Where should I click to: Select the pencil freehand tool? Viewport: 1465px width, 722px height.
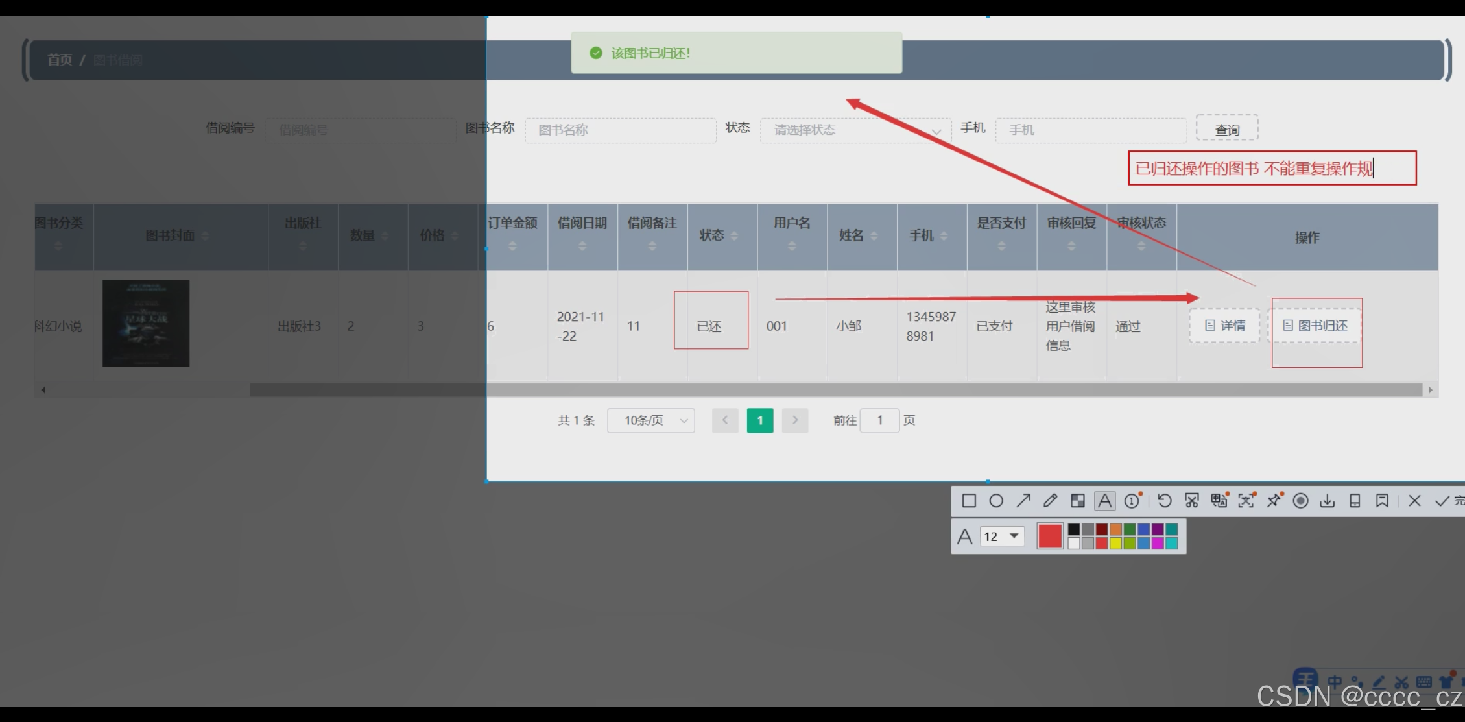[x=1051, y=501]
